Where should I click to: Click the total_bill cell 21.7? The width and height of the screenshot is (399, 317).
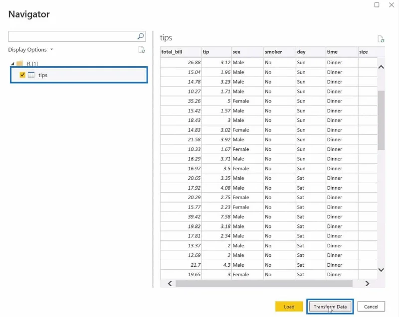coord(181,265)
